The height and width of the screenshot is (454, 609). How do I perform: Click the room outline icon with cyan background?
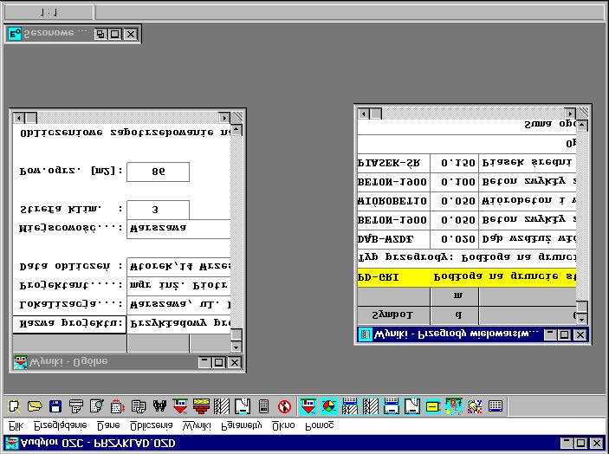[x=412, y=406]
